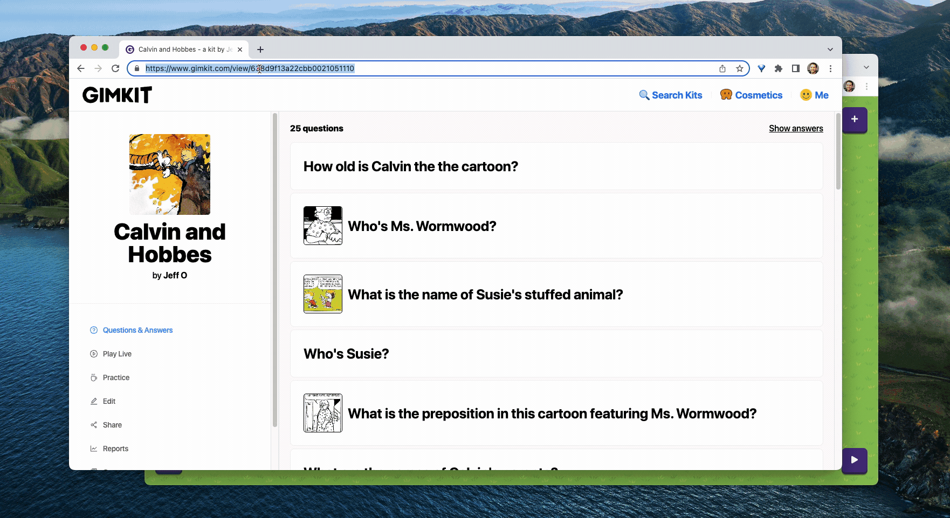Click the browser back arrow
Image resolution: width=950 pixels, height=518 pixels.
81,68
